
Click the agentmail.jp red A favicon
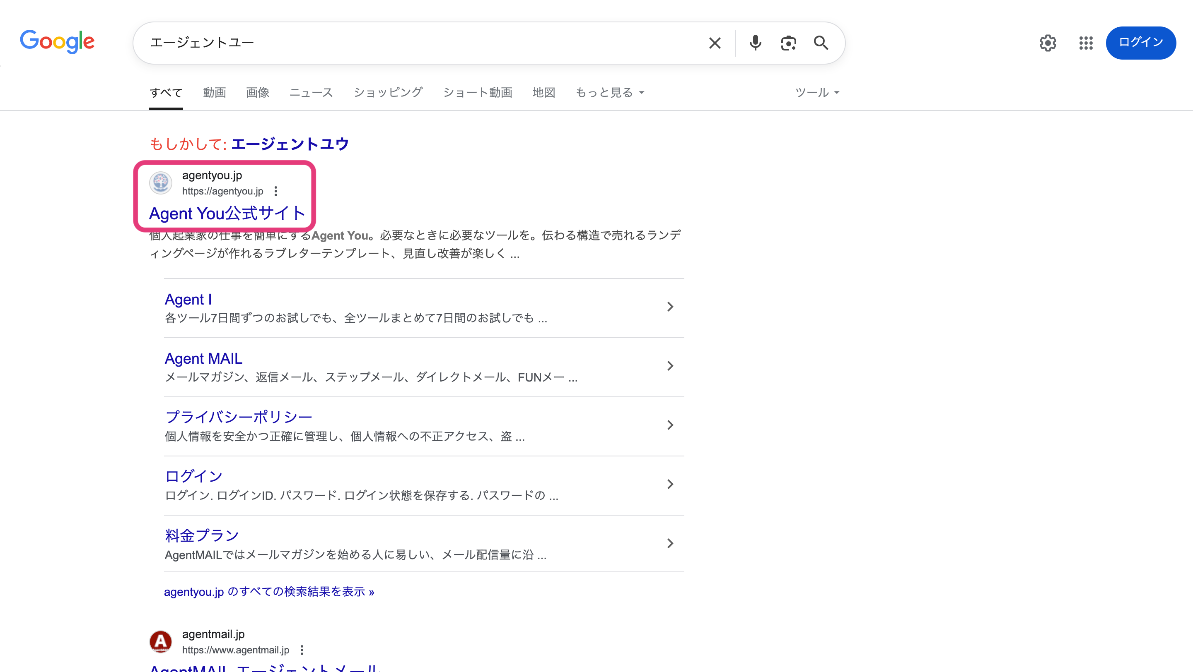[161, 641]
